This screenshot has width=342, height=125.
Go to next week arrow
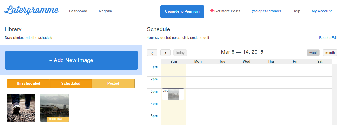click(x=165, y=53)
